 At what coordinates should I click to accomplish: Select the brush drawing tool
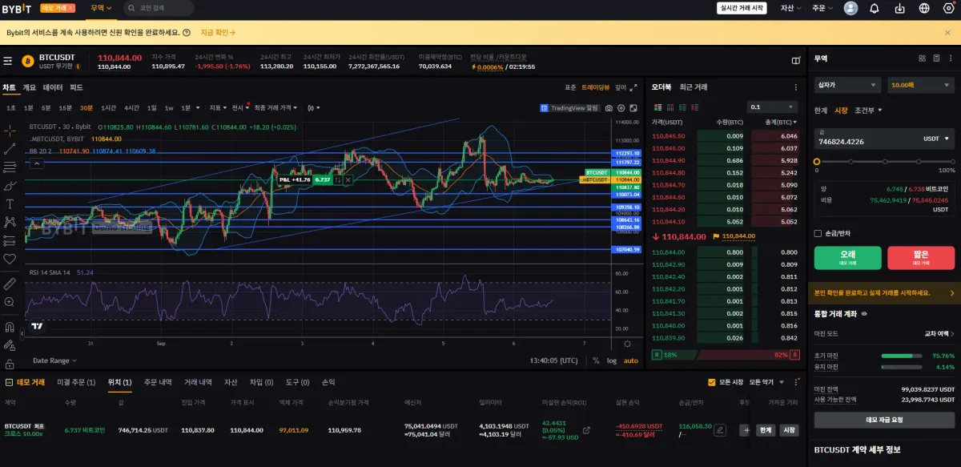tap(10, 185)
